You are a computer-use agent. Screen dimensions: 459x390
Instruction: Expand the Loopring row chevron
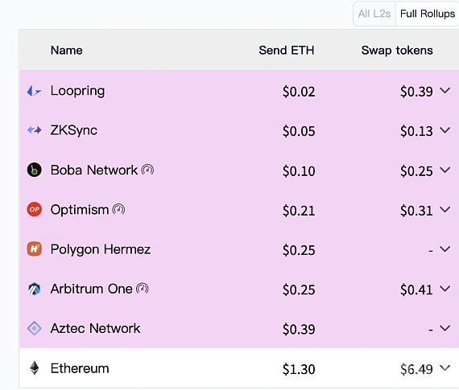(x=445, y=91)
